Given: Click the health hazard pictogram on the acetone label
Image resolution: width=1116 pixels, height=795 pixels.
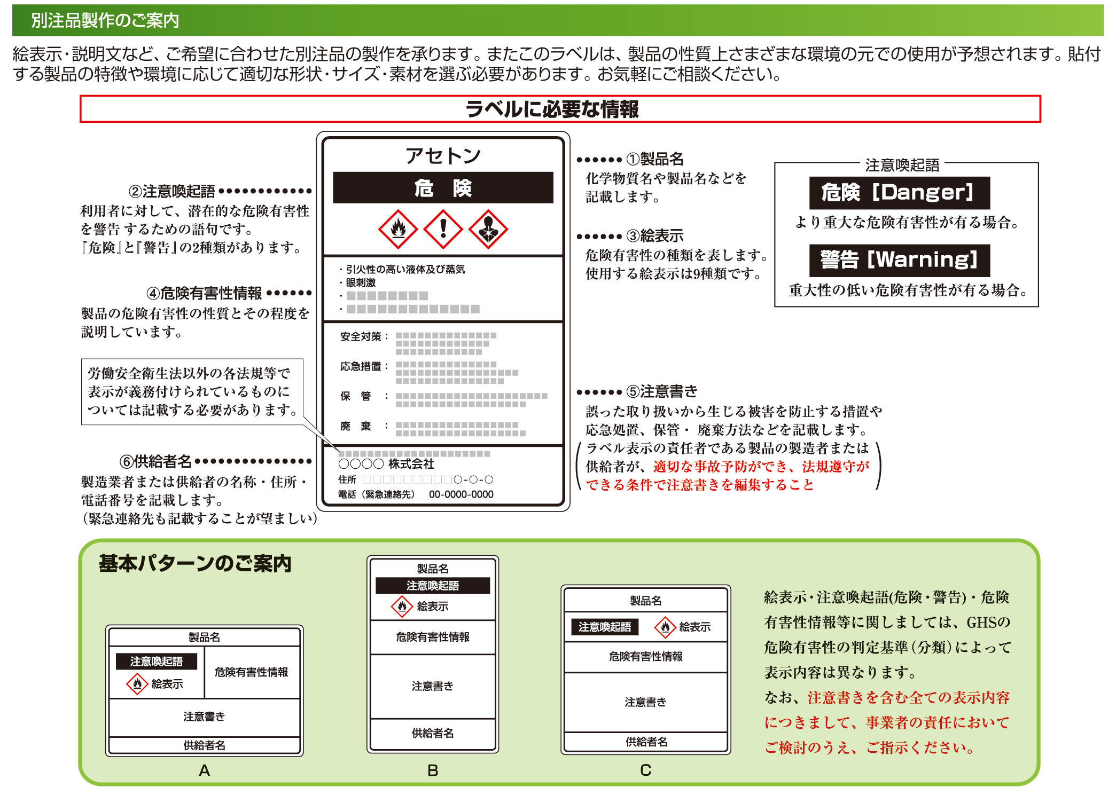Looking at the screenshot, I should [488, 229].
